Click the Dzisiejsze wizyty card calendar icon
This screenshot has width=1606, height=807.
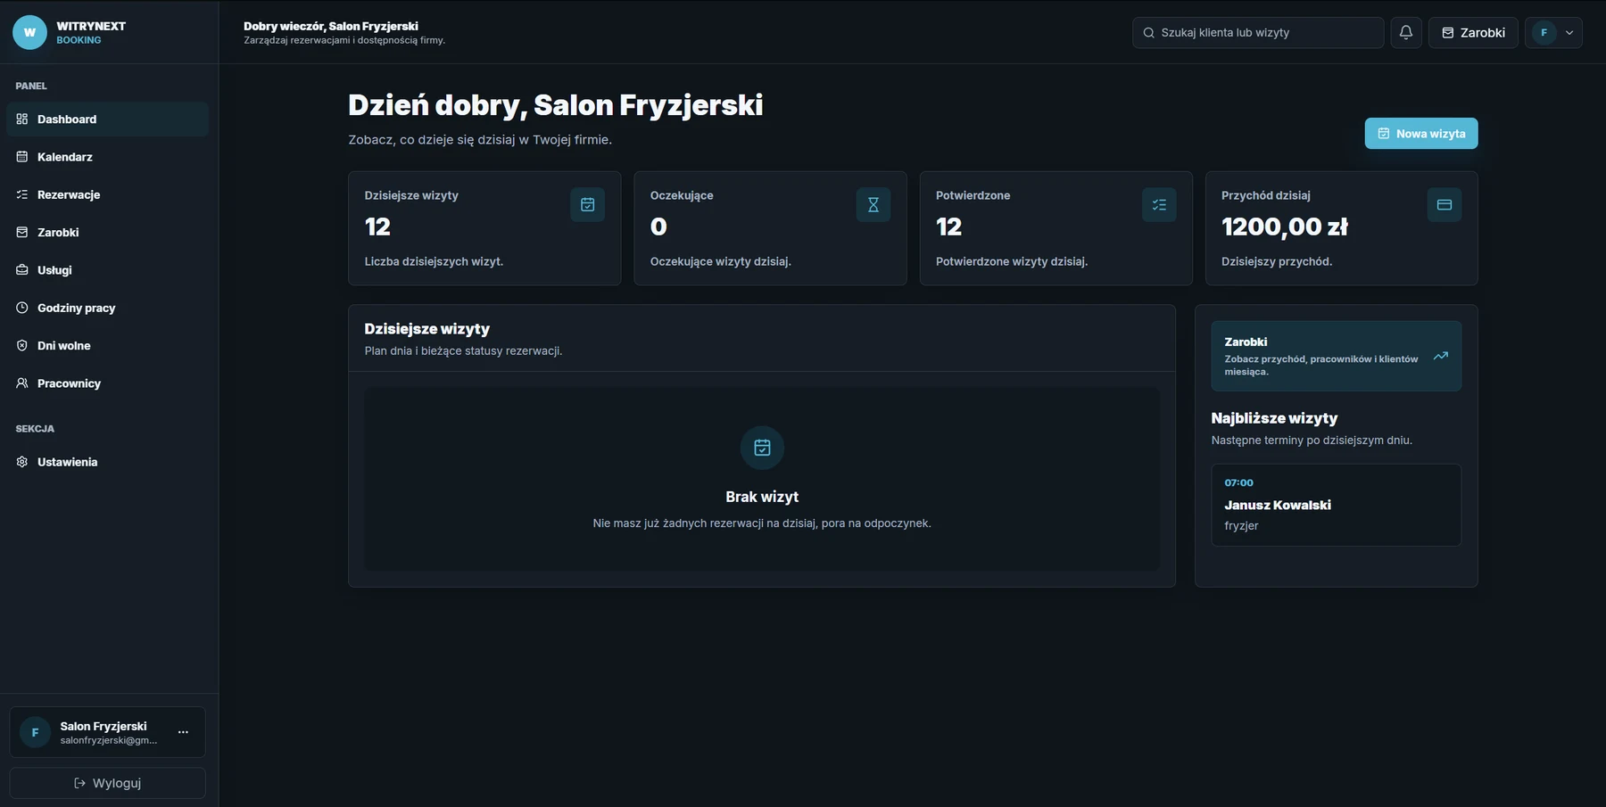click(x=588, y=205)
